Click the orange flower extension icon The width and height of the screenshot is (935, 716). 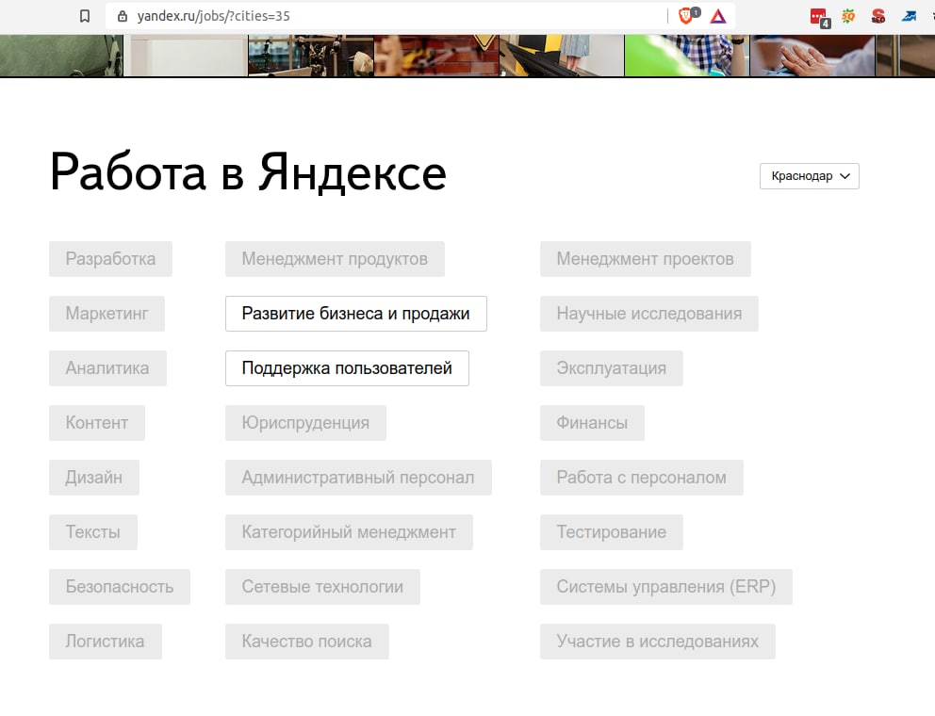coord(848,16)
